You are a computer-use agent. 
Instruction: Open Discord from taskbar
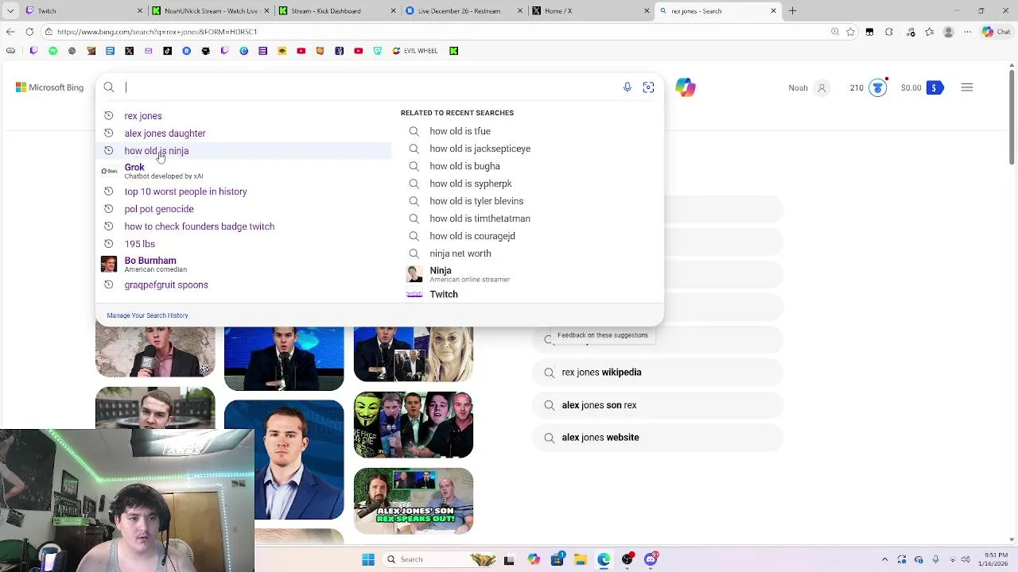tap(651, 559)
